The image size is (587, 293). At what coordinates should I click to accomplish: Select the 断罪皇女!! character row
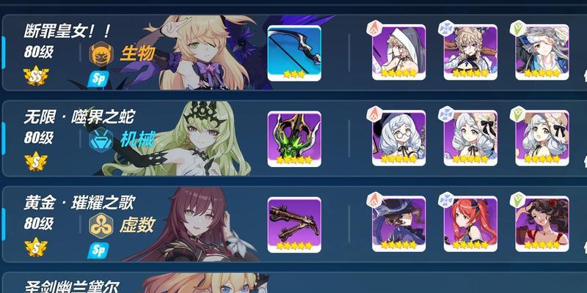click(x=294, y=52)
